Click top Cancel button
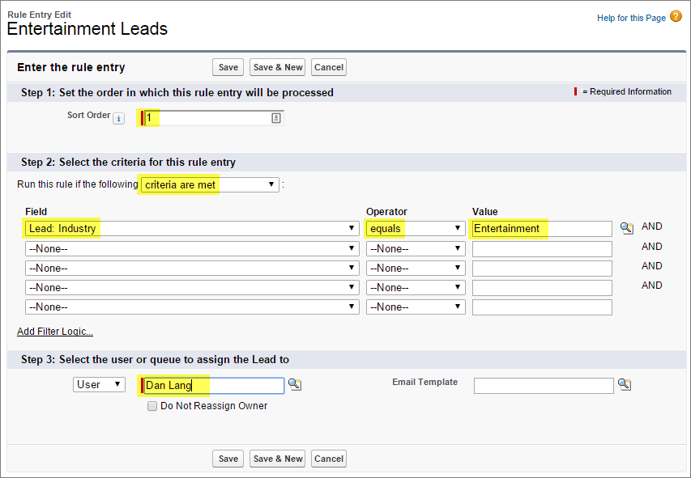This screenshot has width=691, height=478. pos(329,67)
